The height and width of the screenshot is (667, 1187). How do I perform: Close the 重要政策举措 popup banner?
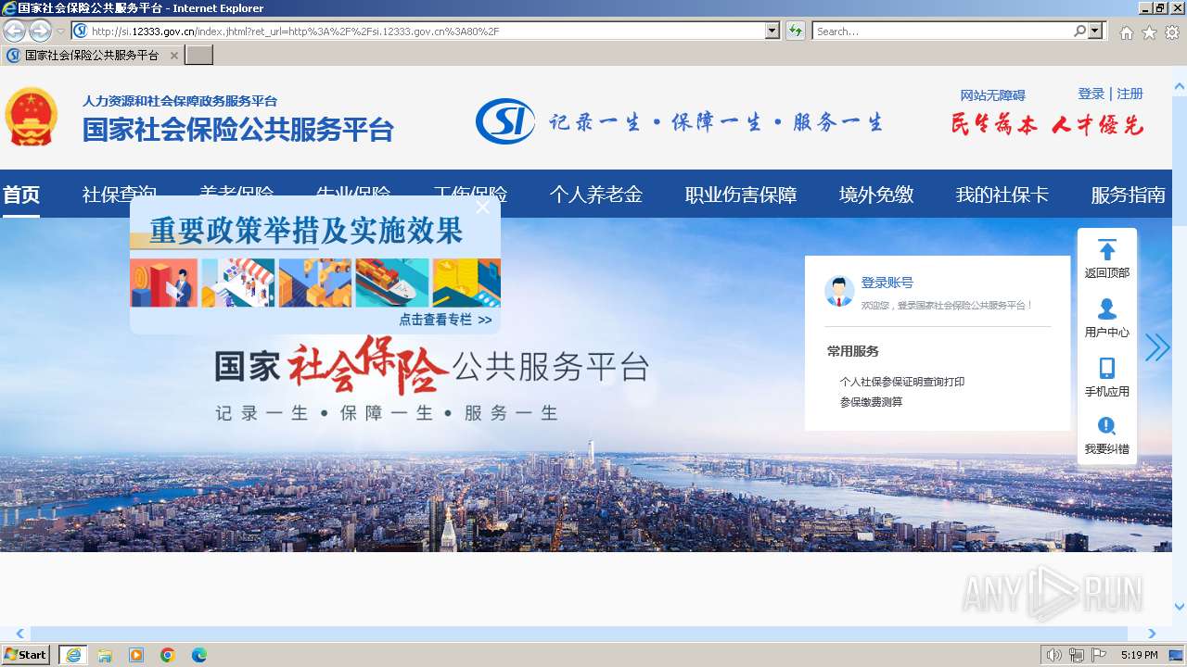pos(482,208)
